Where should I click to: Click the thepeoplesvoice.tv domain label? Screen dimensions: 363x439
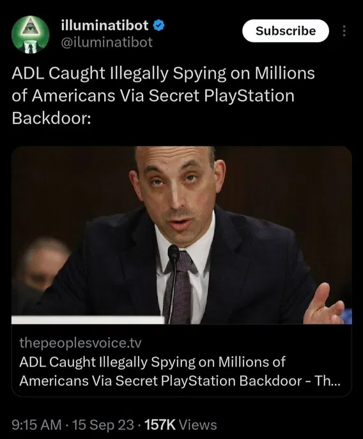[x=81, y=343]
